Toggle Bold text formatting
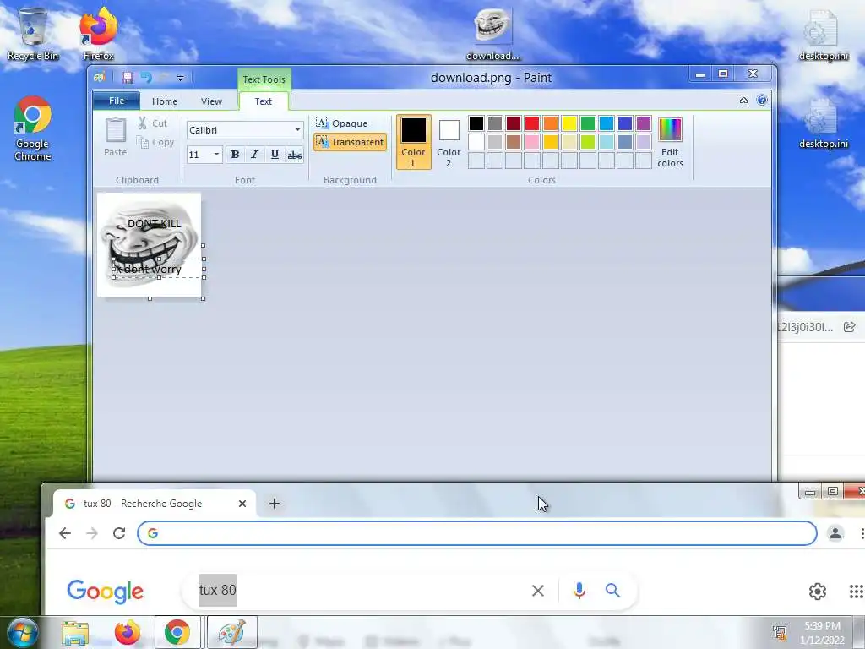The image size is (865, 649). pyautogui.click(x=235, y=155)
